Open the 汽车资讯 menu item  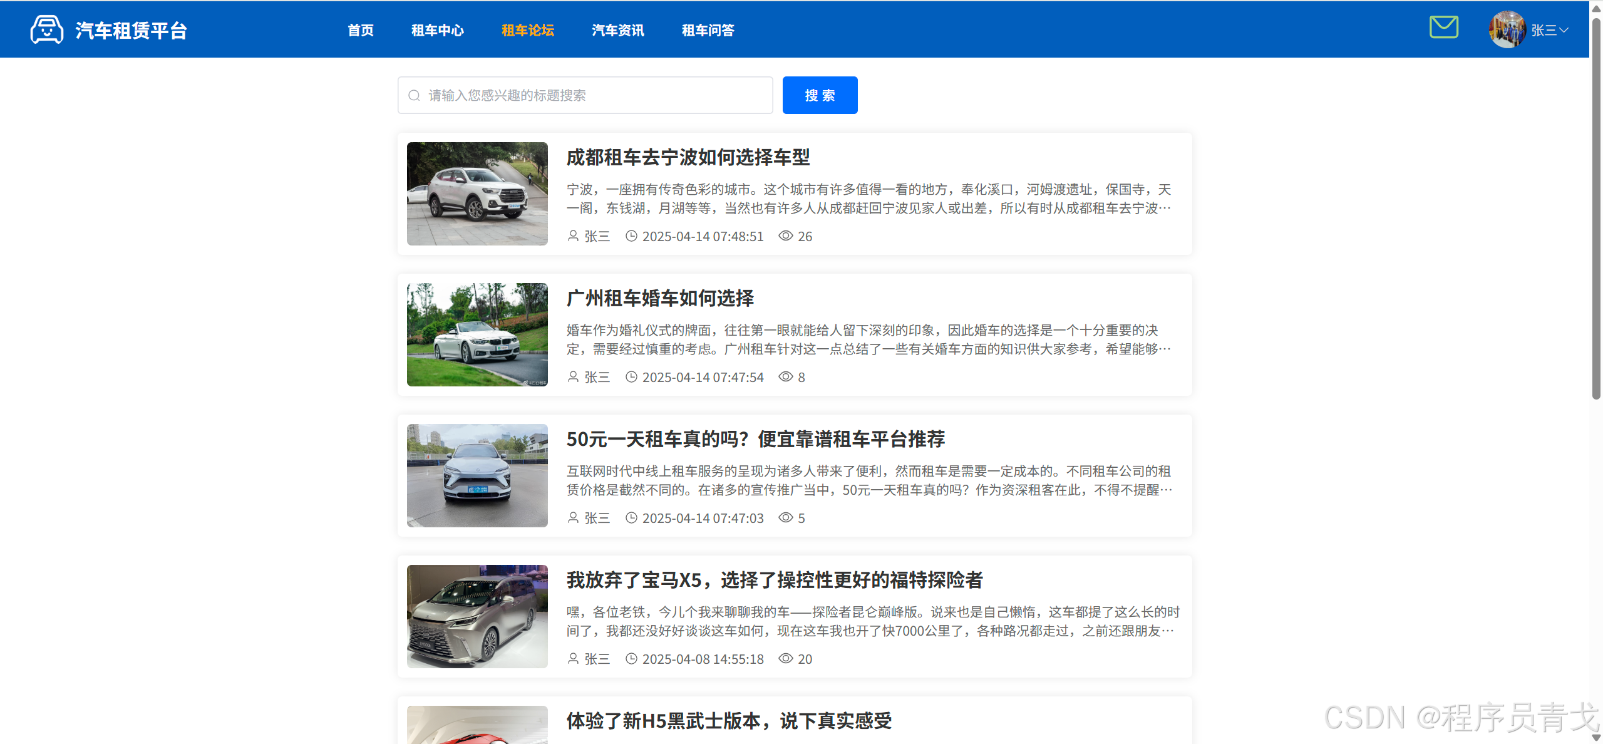click(617, 30)
